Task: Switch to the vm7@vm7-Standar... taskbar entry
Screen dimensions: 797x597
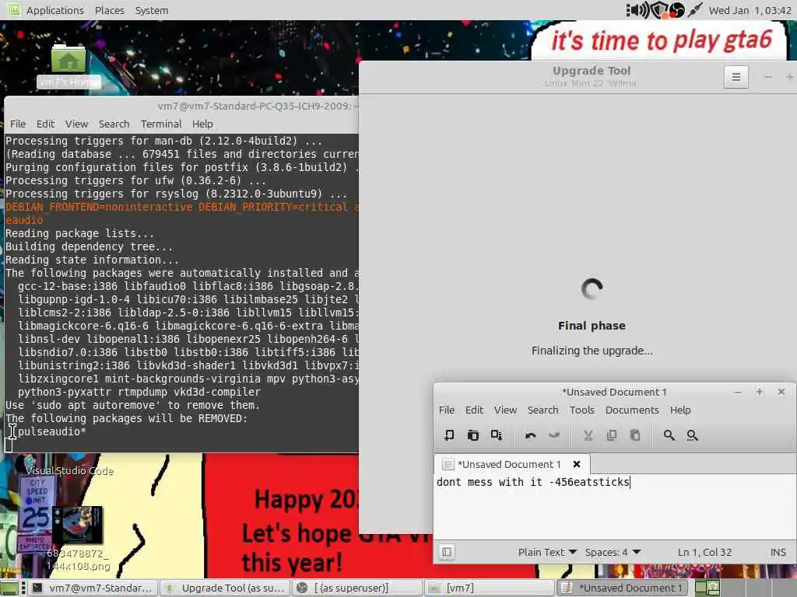Action: [x=93, y=588]
